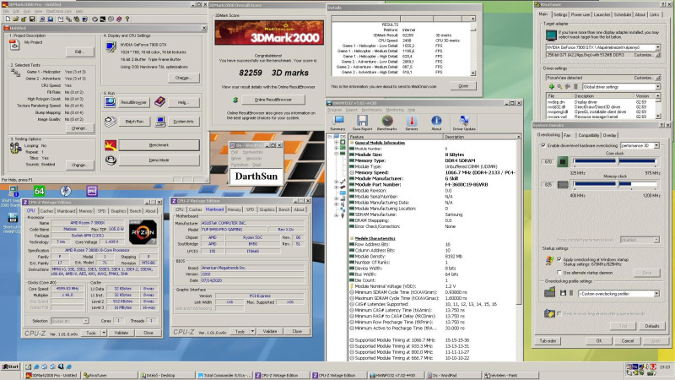Click RivaTuner taskbar item
Image resolution: width=675 pixels, height=380 pixels.
click(109, 375)
